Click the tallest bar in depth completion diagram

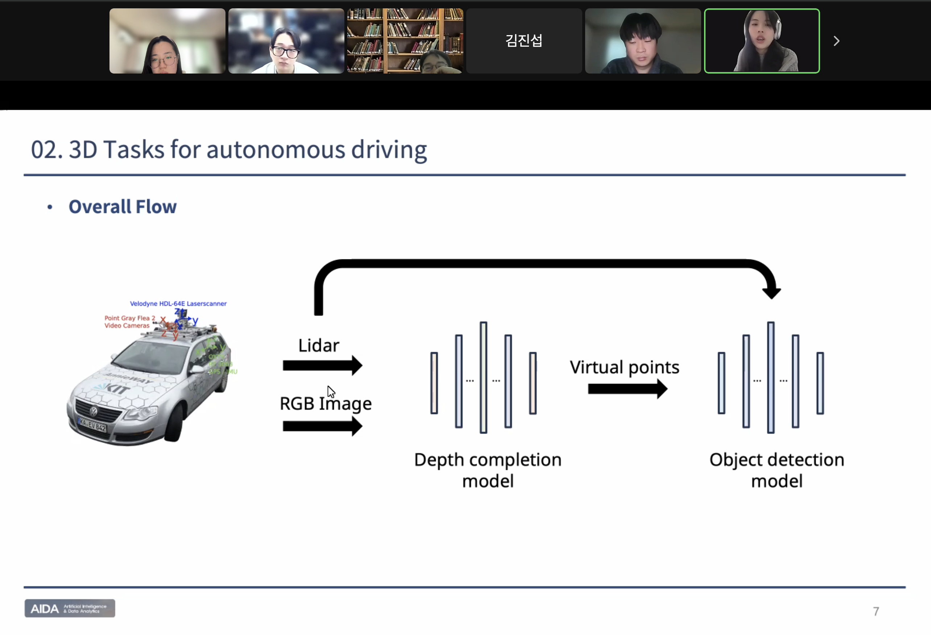point(484,377)
